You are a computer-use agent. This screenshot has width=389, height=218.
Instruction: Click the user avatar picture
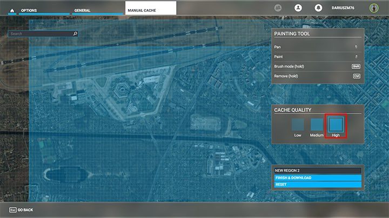tap(373, 8)
